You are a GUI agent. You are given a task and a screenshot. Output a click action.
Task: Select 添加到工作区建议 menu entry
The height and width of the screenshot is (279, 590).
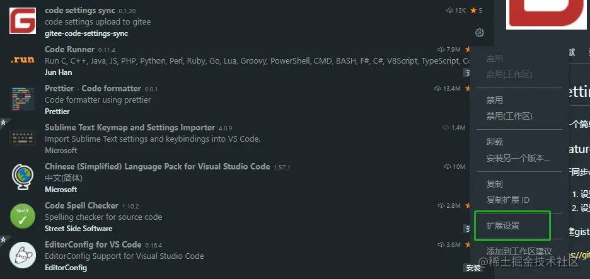[x=519, y=251]
